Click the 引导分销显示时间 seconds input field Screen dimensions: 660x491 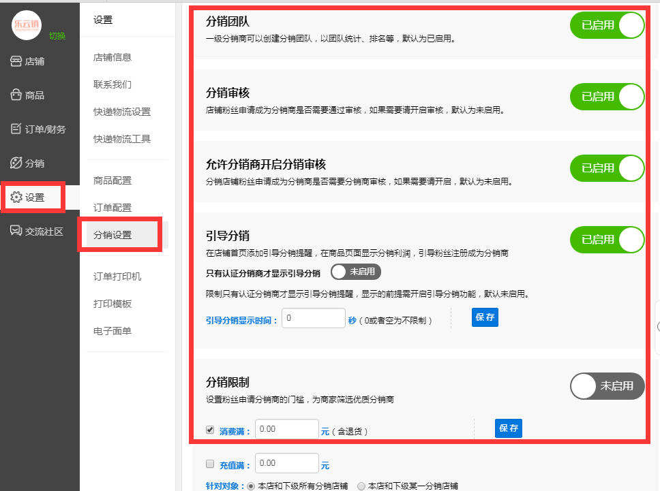(x=313, y=318)
